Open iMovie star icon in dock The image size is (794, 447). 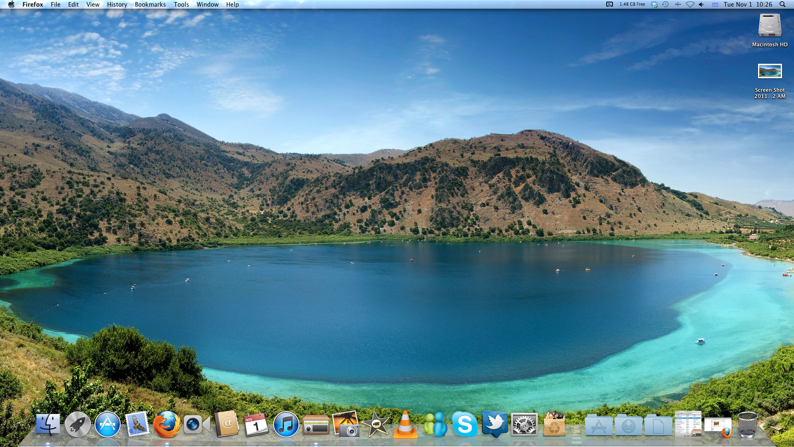click(x=375, y=425)
